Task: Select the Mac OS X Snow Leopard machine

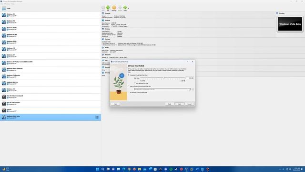Action: [51, 97]
